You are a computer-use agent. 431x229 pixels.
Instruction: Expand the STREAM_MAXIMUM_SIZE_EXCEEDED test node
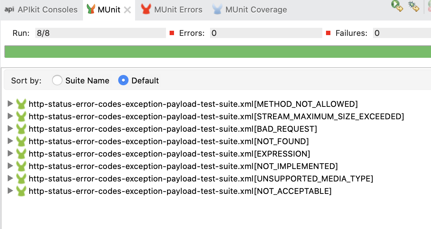pos(10,116)
